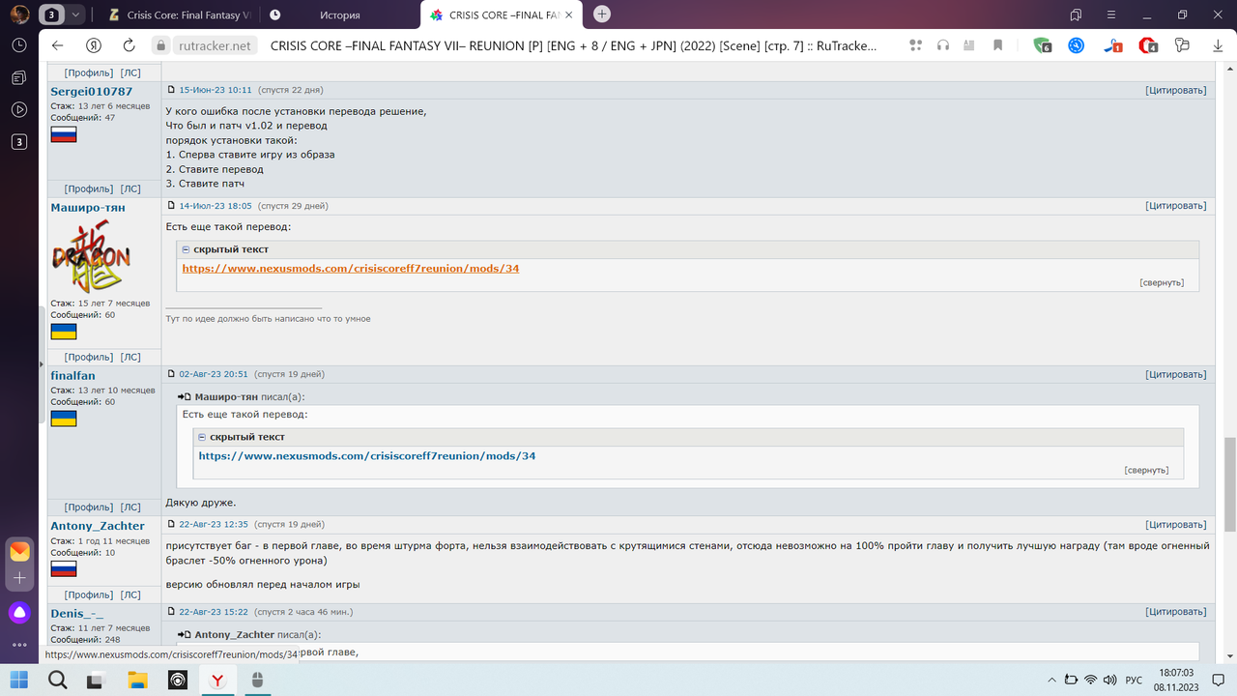This screenshot has height=696, width=1237.
Task: Click the page vertical scrollbar thumb
Action: 1229,483
